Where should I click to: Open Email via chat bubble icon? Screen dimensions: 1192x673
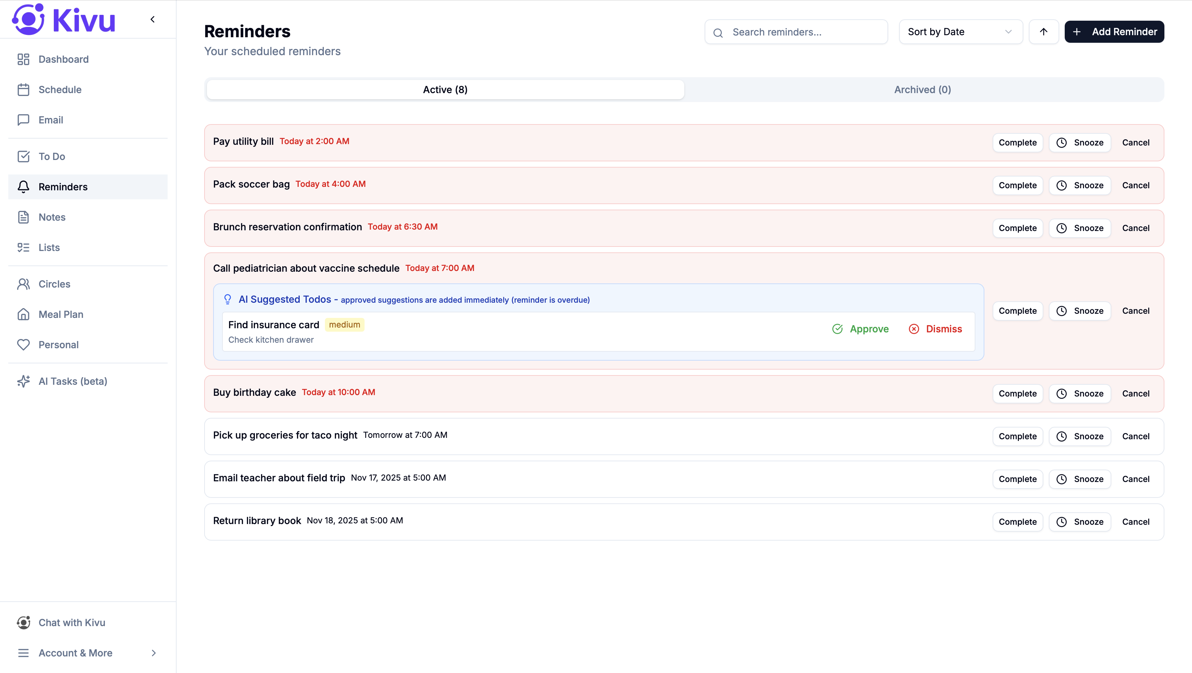(23, 120)
